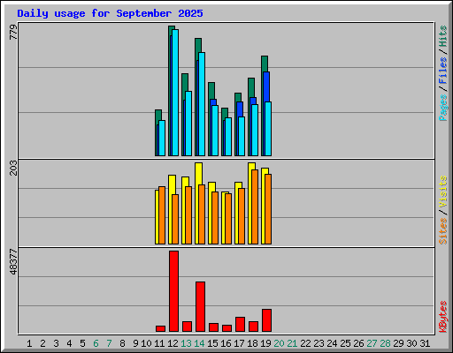Click the red "KBytes" legend label
Image resolution: width=453 pixels, height=353 pixels.
pyautogui.click(x=442, y=317)
